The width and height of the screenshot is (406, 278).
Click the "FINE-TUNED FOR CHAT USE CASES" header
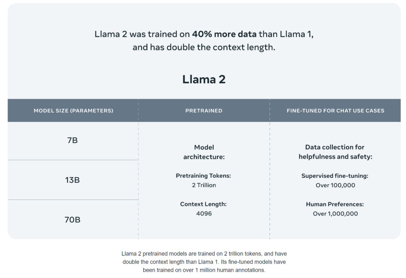click(x=335, y=111)
